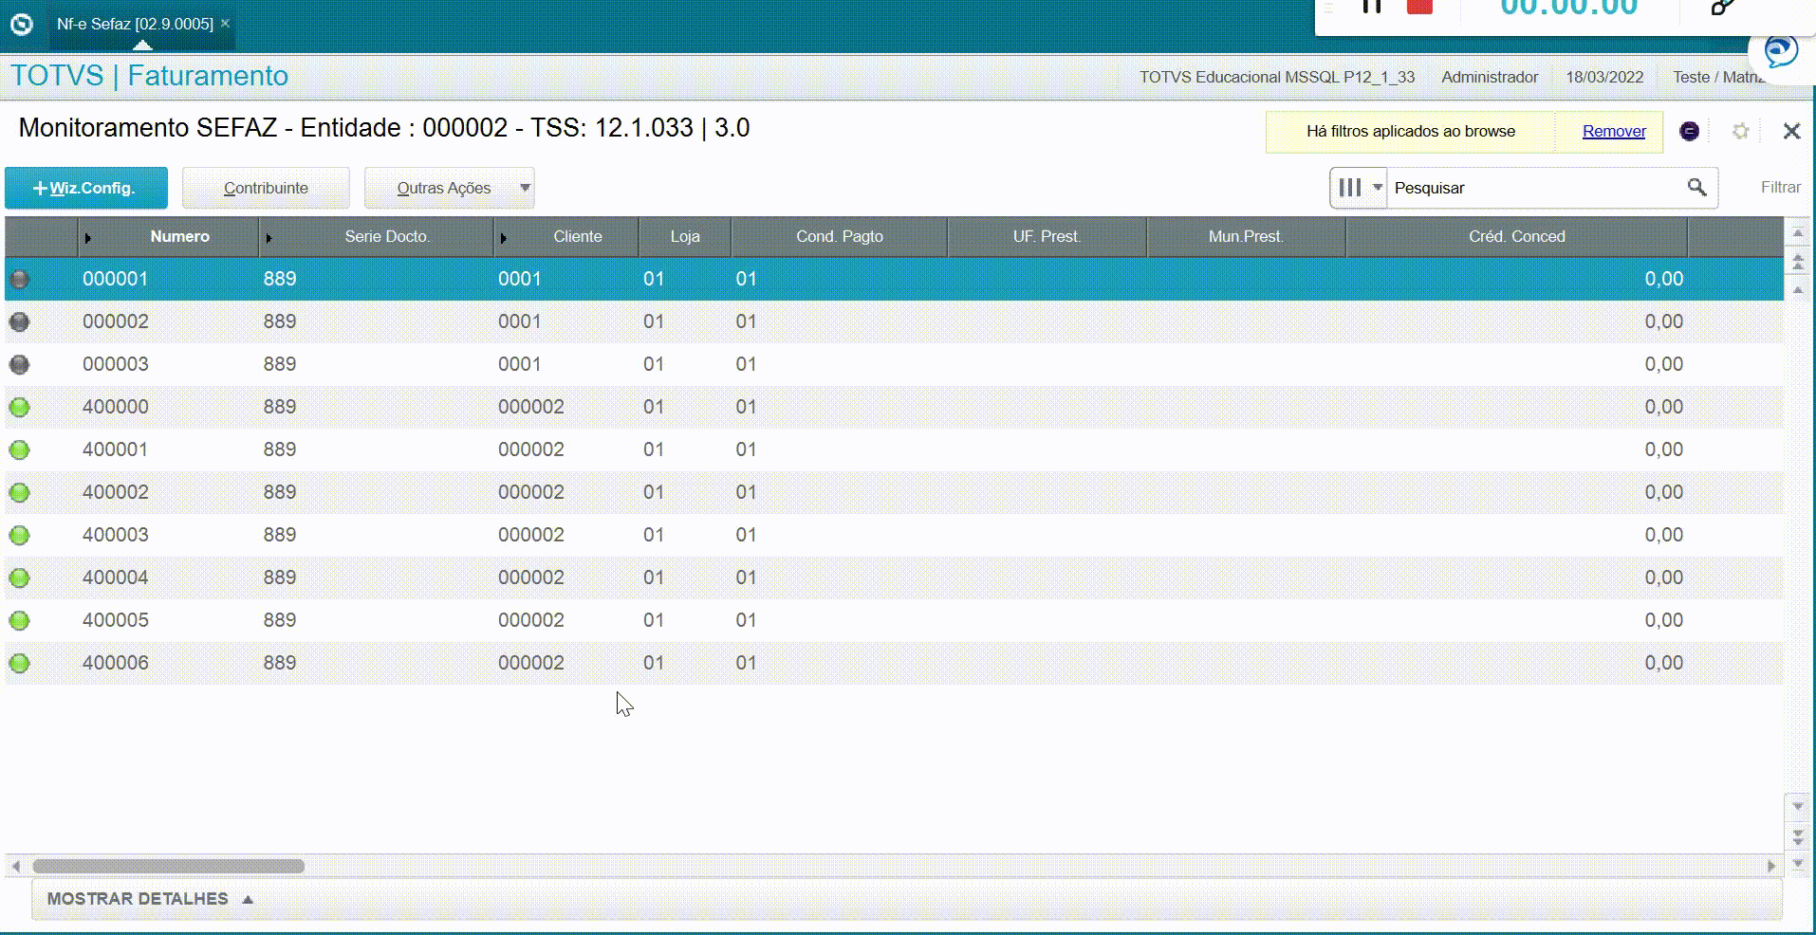
Task: Click the horizontal scrollbar thumb
Action: pyautogui.click(x=169, y=866)
